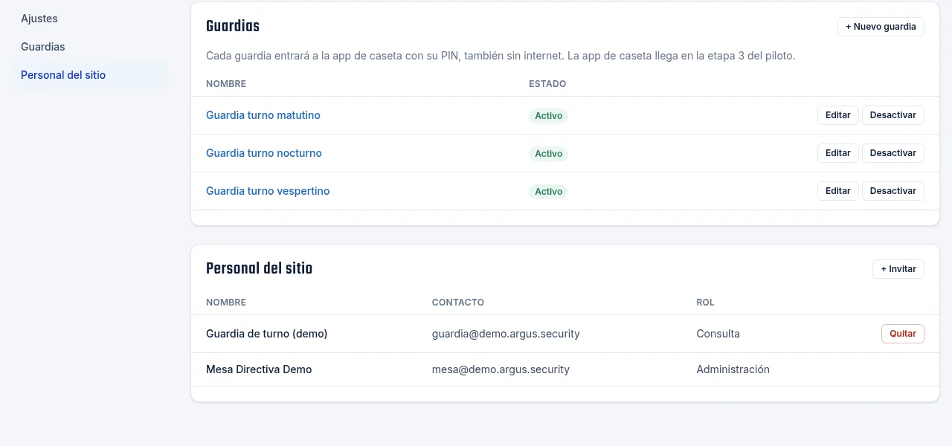Click the ESTADO column header
952x446 pixels.
[x=547, y=84]
